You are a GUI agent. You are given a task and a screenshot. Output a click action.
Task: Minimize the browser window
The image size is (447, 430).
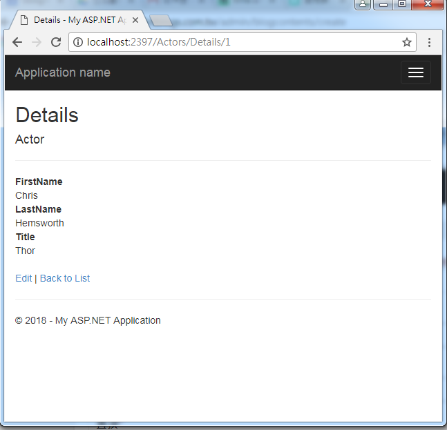[383, 4]
